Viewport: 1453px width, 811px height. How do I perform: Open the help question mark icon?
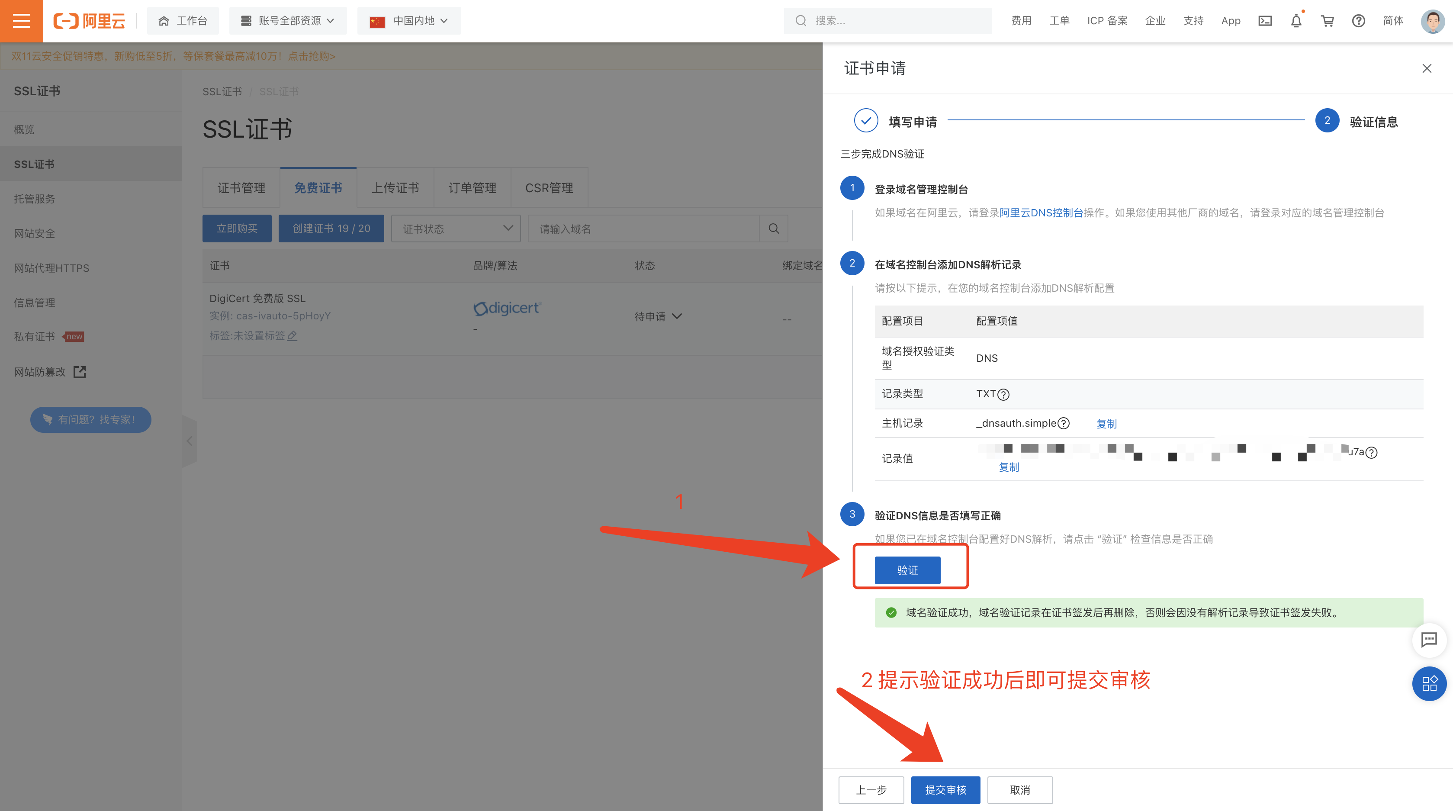[1358, 21]
